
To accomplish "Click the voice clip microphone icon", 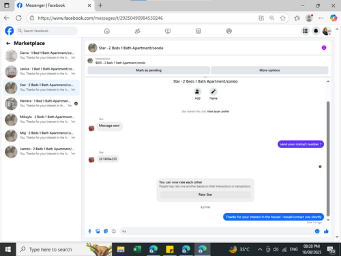I will pos(90,231).
